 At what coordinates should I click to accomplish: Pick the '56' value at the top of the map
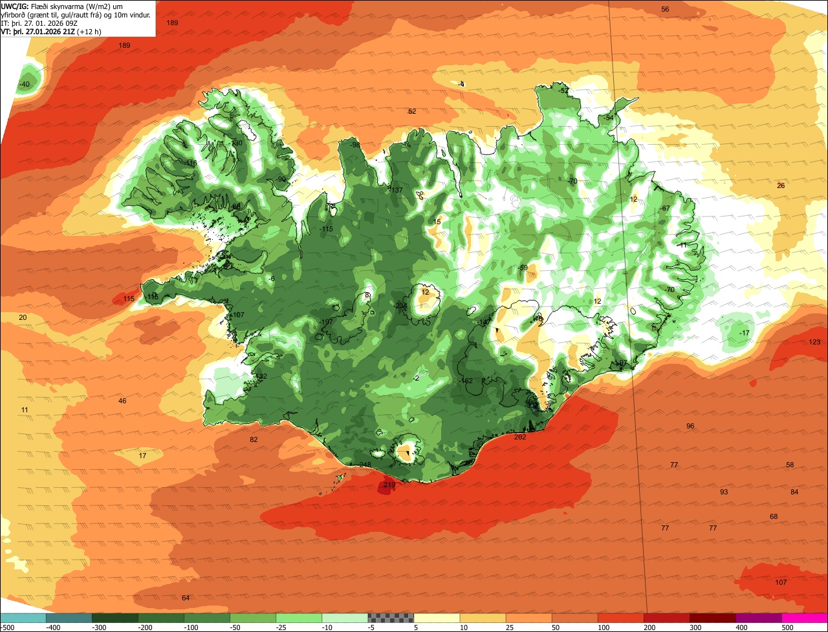(665, 9)
